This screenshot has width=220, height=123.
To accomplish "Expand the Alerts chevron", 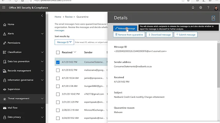I will click(42, 34).
